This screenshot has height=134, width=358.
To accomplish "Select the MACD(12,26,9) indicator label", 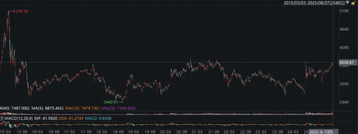I will pyautogui.click(x=17, y=118).
